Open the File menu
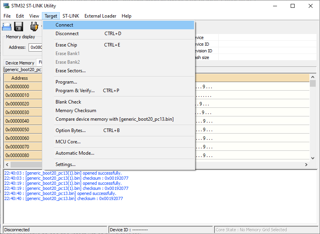Screen dimensions: 320x234 pos(7,16)
